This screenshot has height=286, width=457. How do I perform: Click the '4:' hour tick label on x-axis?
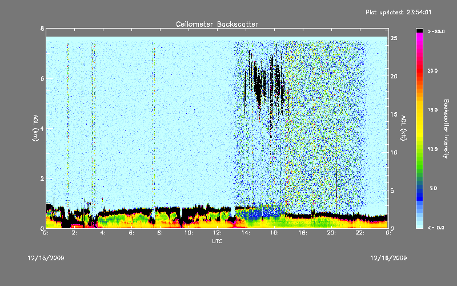[x=103, y=233]
